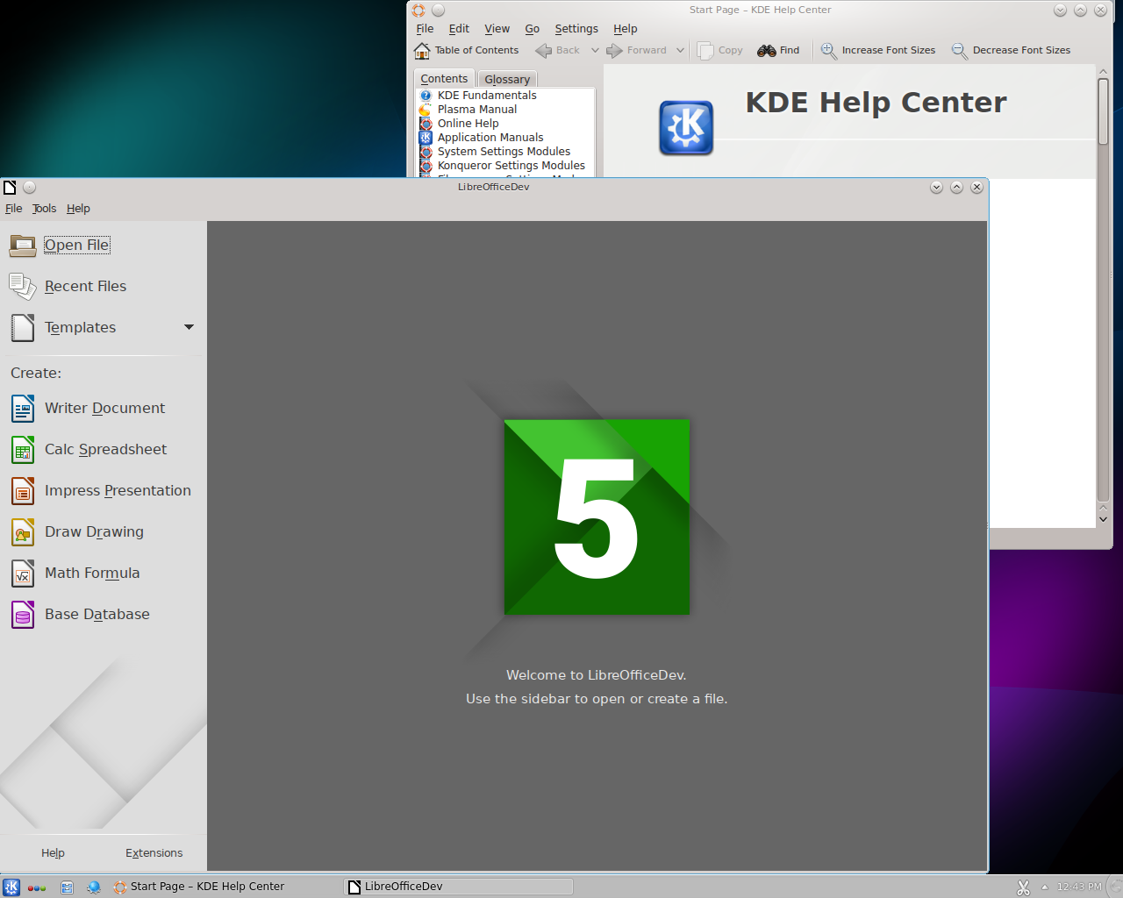Expand the Templates dropdown arrow
This screenshot has height=898, width=1123.
[189, 327]
